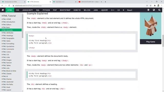Click the fox game ad image
The height and width of the screenshot is (92, 164).
coord(151,26)
